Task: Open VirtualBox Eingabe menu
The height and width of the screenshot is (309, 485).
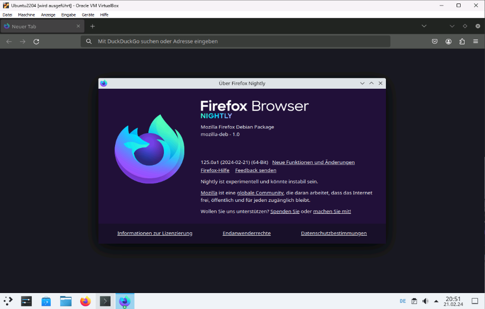Action: pos(68,14)
